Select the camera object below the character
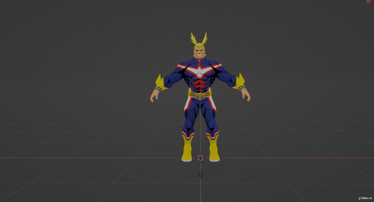 [201, 175]
